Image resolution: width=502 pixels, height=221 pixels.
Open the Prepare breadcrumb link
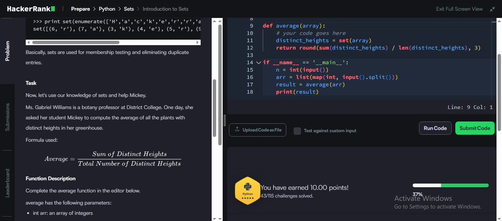click(x=80, y=9)
